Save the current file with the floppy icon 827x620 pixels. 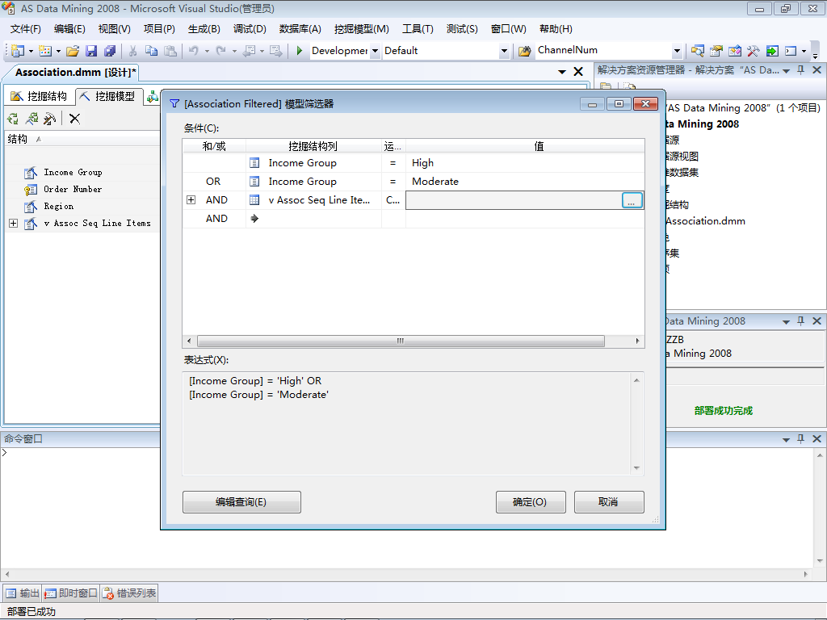[x=91, y=51]
